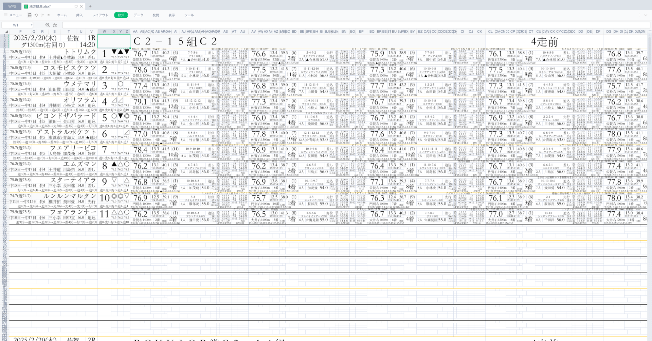Viewport: 652px width, 341px height.
Task: Click the Name Box showing W1
Action: pos(16,25)
